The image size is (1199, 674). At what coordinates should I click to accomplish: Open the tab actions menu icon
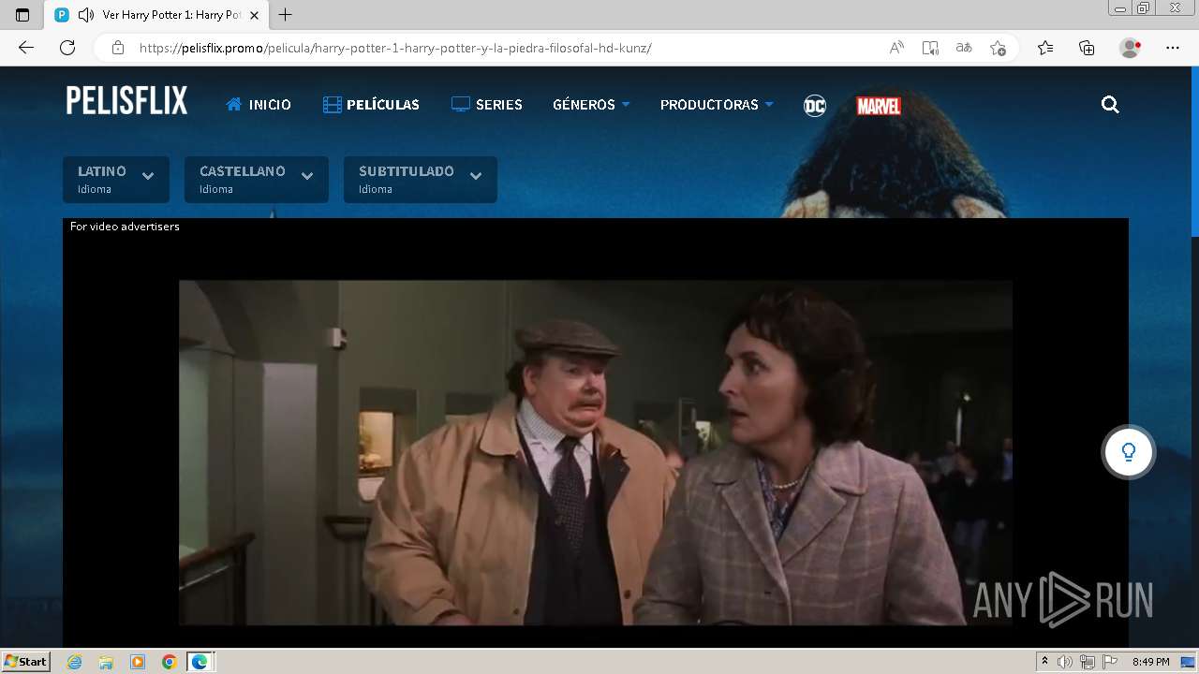tap(22, 15)
